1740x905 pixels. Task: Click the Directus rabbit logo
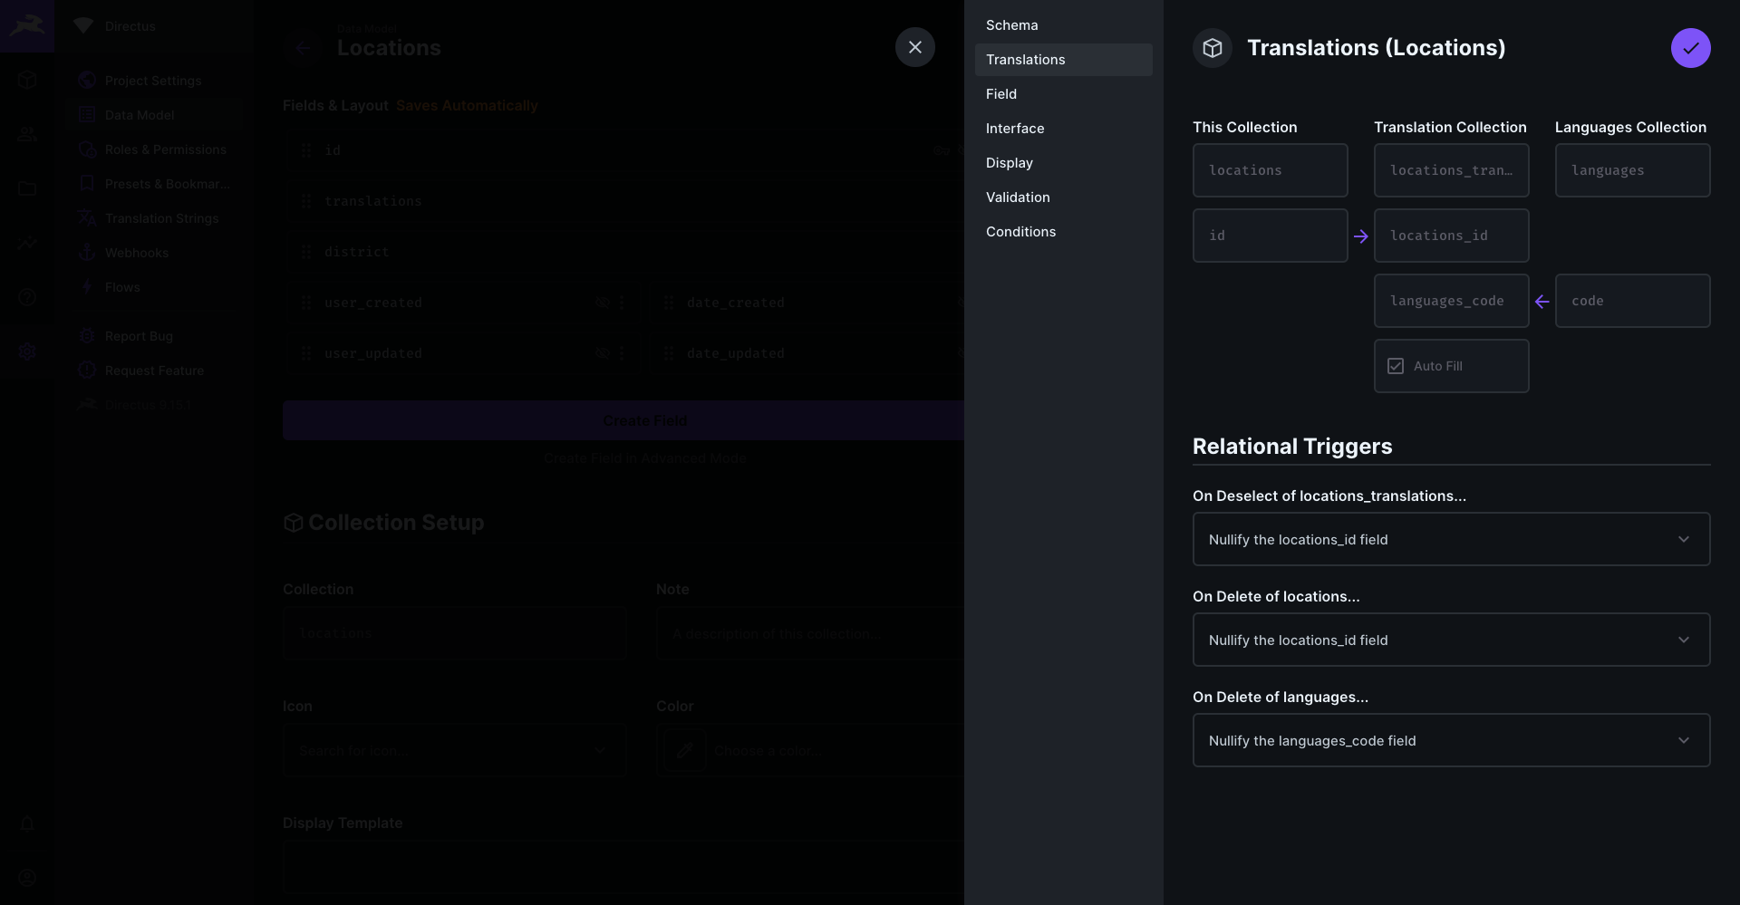pyautogui.click(x=27, y=26)
